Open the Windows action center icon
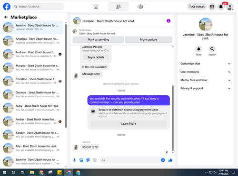The image size is (238, 176). (233, 172)
